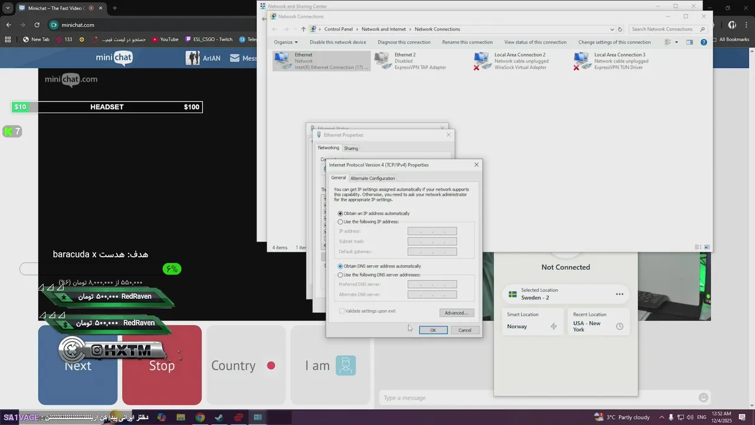Click Change settings of this connection

[615, 42]
